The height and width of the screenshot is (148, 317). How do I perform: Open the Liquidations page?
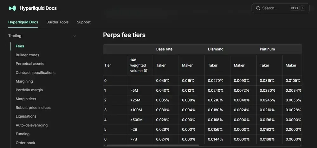tap(26, 116)
